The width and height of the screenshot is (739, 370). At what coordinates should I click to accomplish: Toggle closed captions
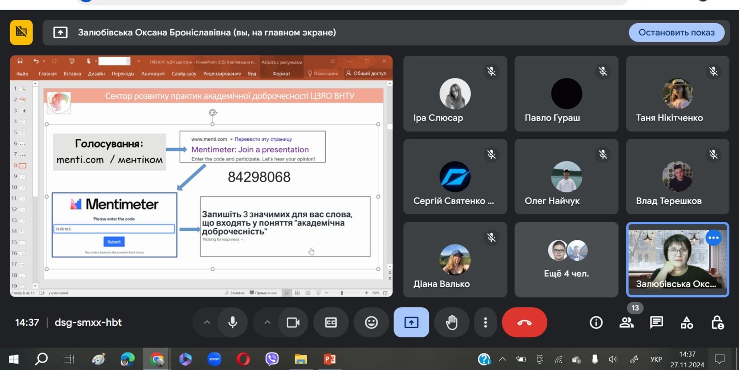click(x=331, y=322)
